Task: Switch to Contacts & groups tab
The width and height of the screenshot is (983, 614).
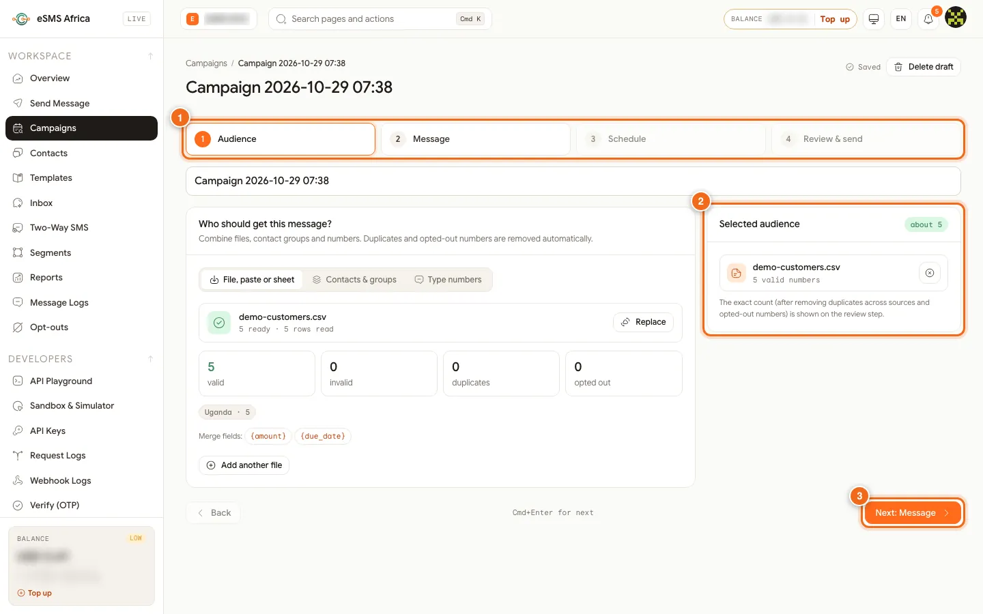Action: [354, 280]
